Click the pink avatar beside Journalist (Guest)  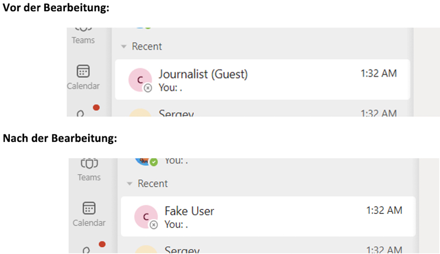[139, 80]
